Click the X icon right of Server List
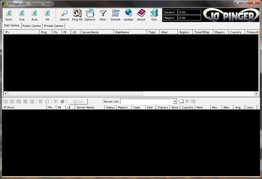Image resolution: width=262 pixels, height=179 pixels. 187,101
